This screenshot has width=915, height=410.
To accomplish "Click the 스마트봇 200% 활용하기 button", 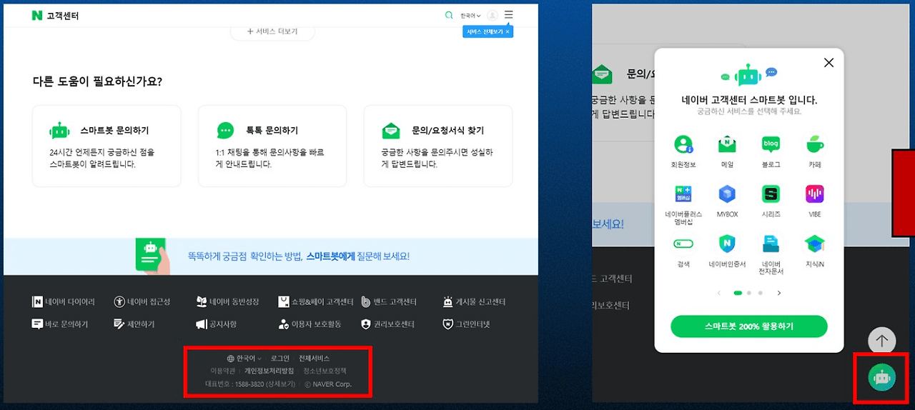I will click(748, 326).
